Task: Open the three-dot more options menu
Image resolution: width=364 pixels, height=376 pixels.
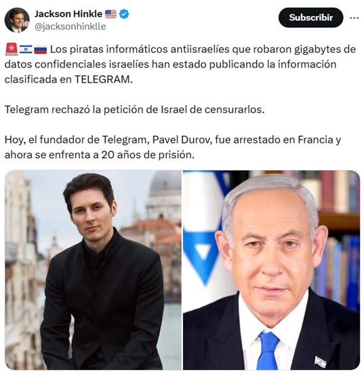Action: point(354,18)
